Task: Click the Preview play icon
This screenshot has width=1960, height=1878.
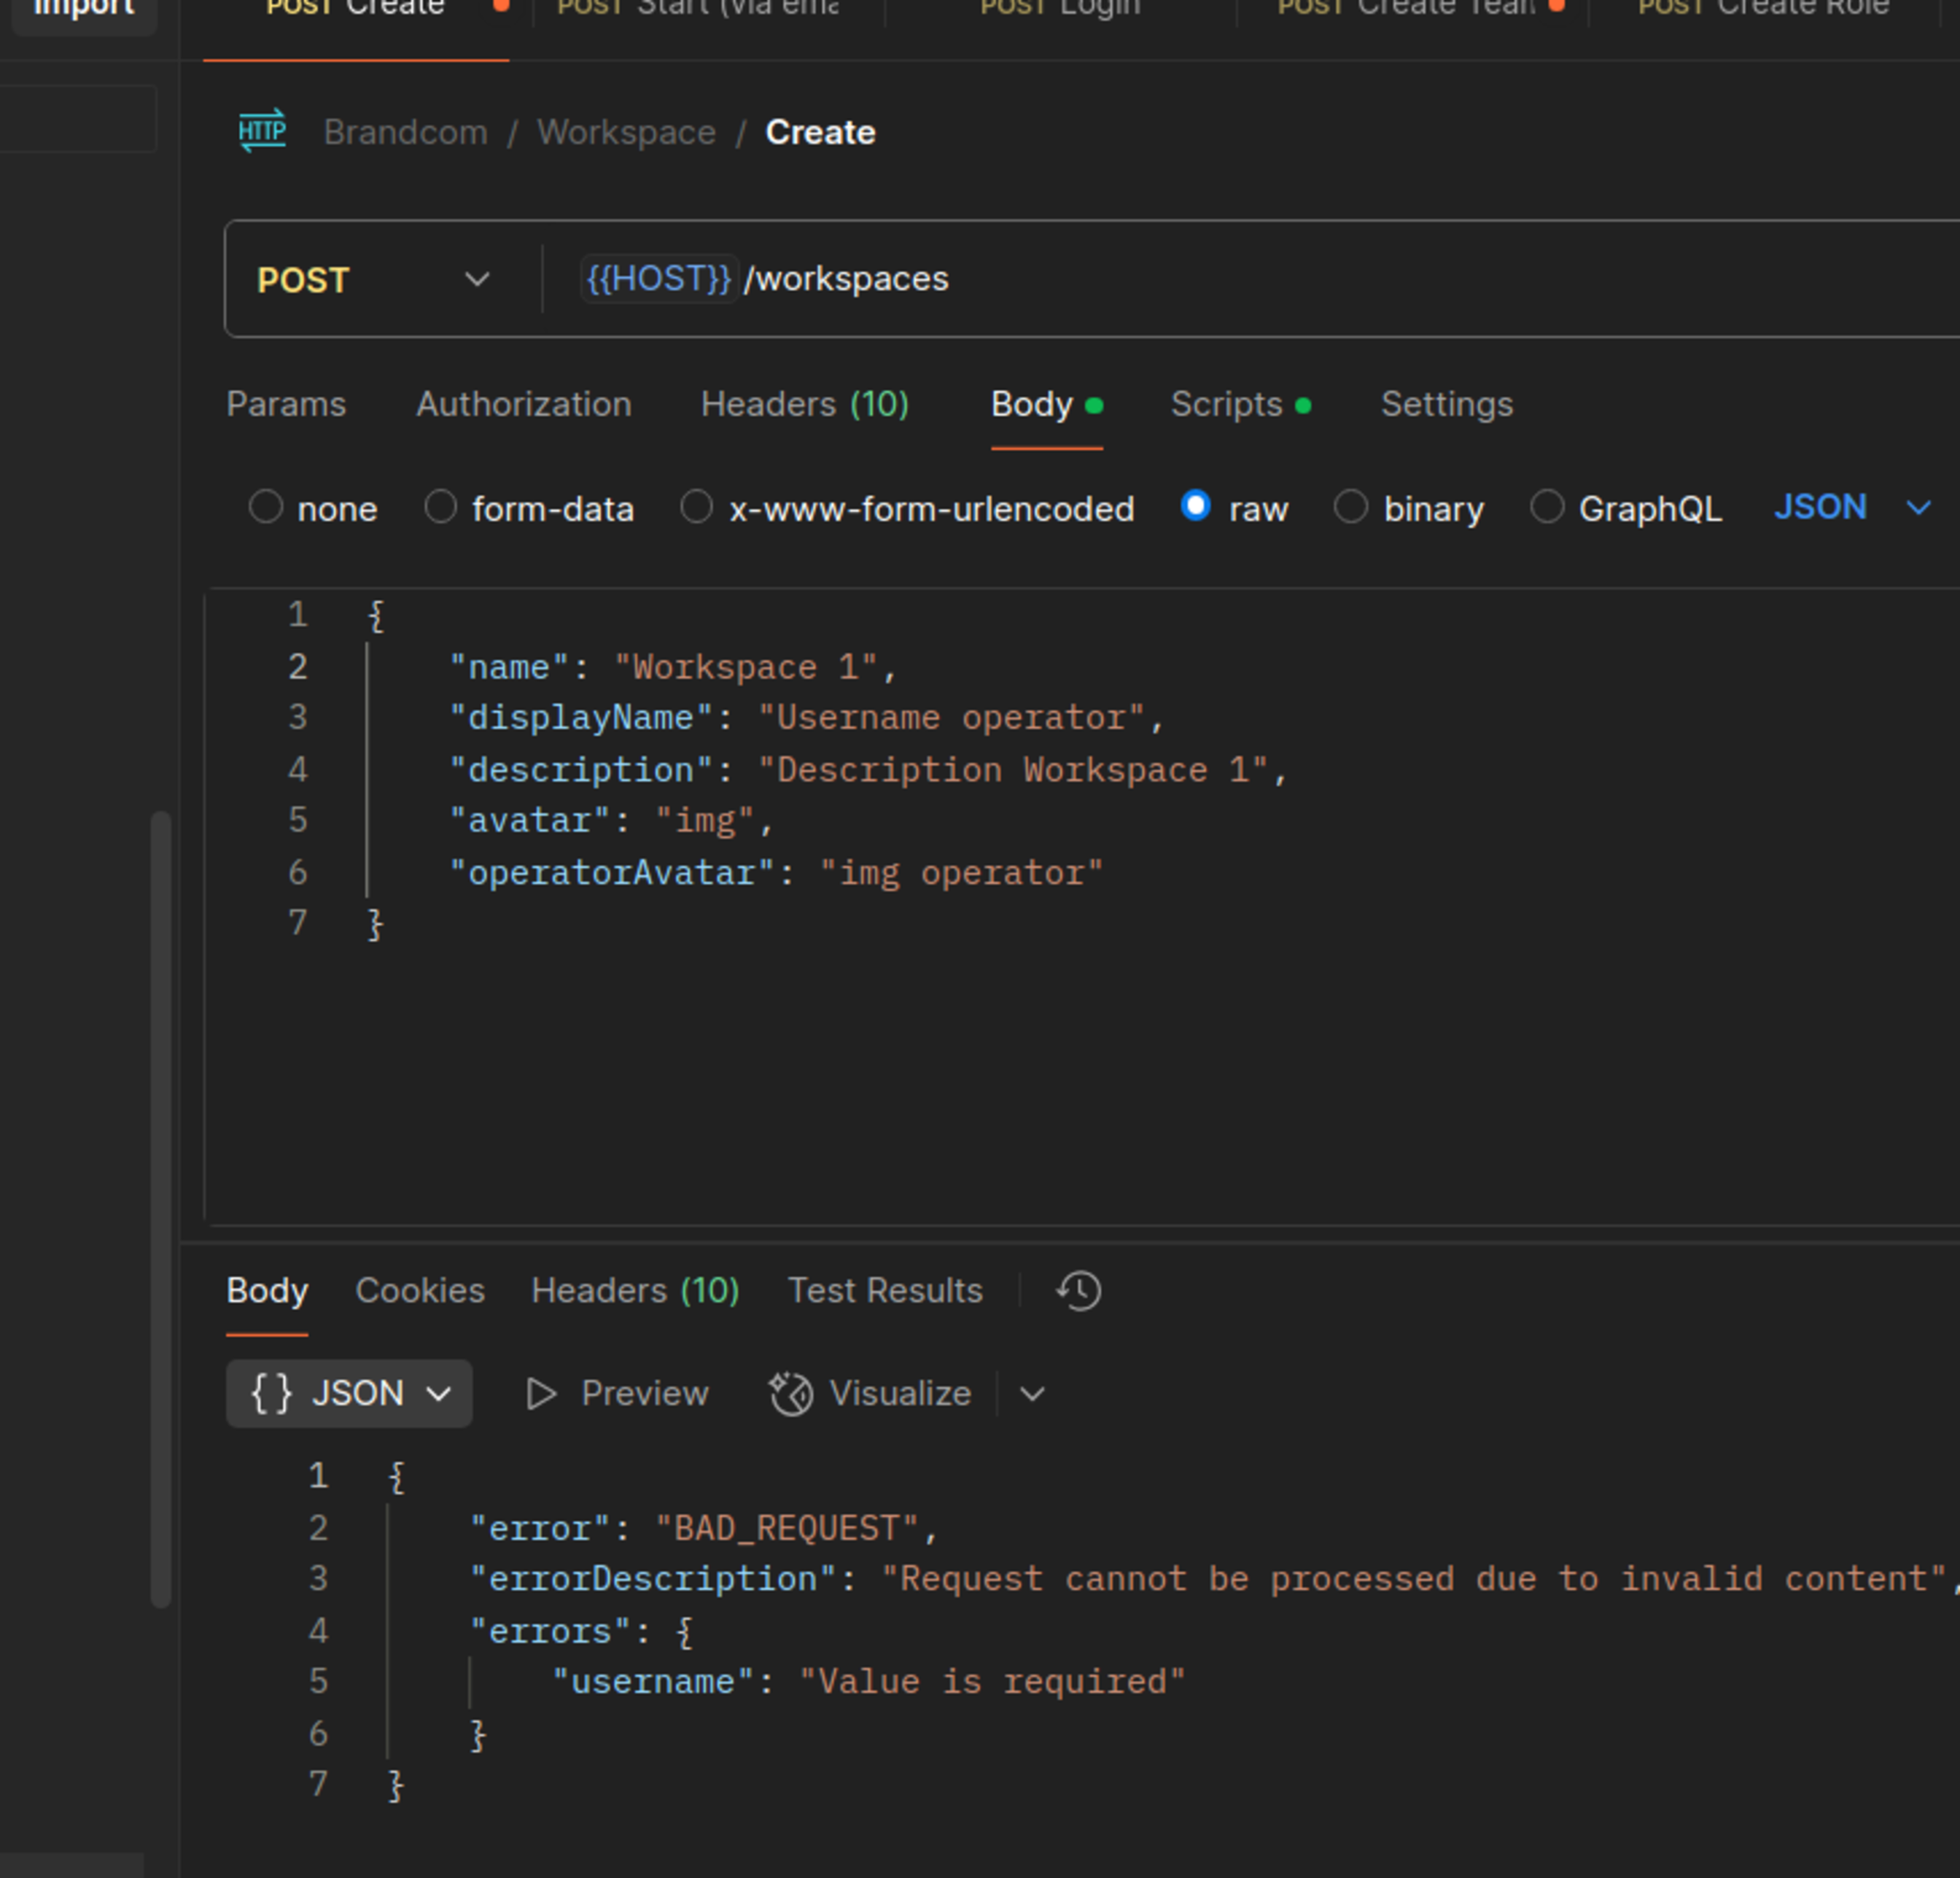Action: [541, 1394]
